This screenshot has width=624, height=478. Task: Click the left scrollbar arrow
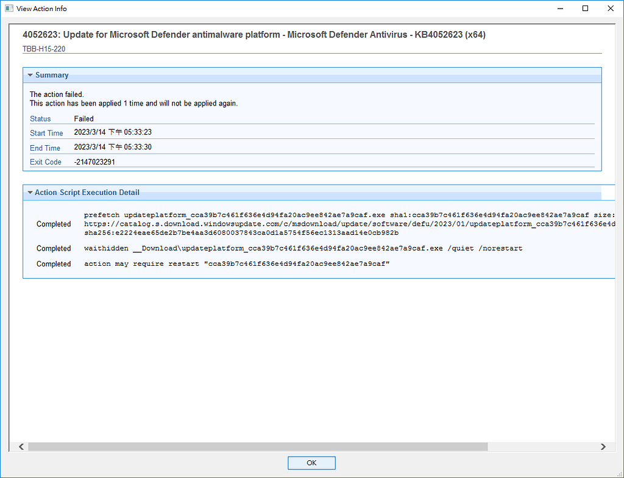pos(20,446)
